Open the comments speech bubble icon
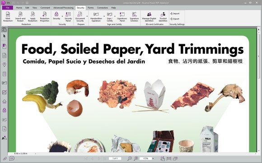262x163 pixels. point(12,158)
